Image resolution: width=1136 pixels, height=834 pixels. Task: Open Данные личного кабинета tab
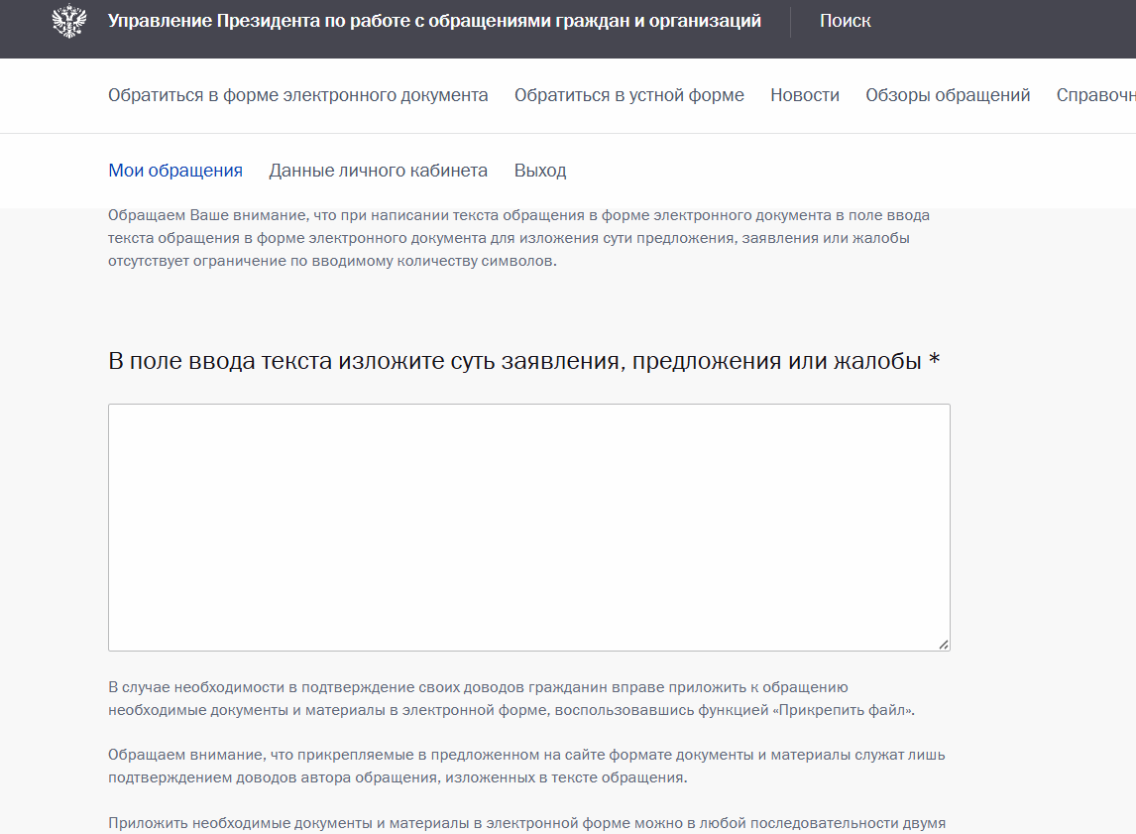tap(378, 171)
